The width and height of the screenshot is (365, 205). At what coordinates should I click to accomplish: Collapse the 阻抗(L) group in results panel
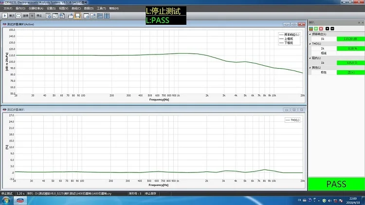coord(310,58)
